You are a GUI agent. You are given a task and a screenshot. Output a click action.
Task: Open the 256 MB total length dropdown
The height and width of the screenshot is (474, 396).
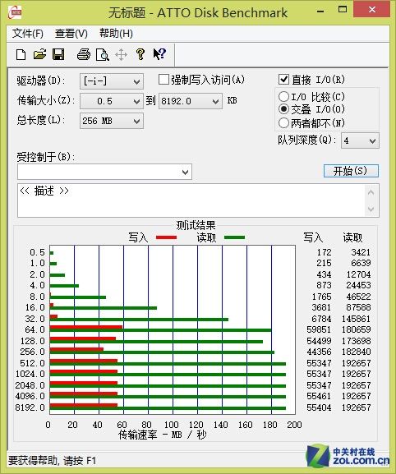click(x=112, y=121)
